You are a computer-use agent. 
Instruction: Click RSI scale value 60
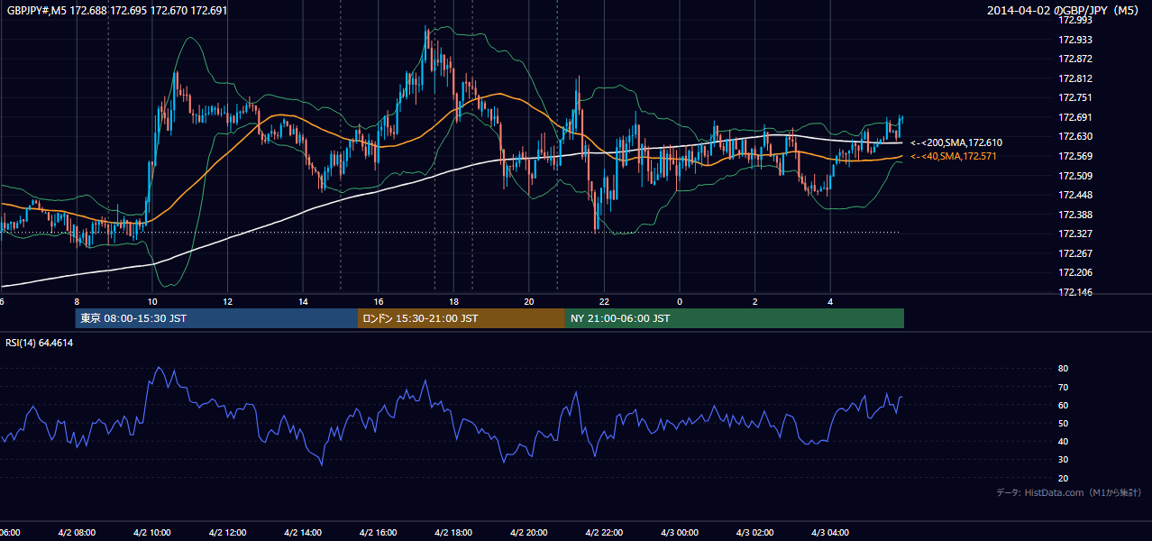(1063, 405)
